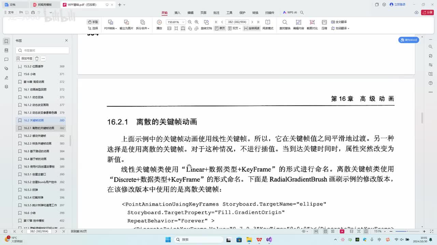Toggle 连续阅读 continuous reading
Viewport: 437px width, 245px height.
(x=252, y=28)
